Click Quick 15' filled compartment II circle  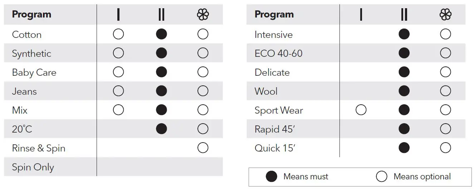pyautogui.click(x=404, y=148)
